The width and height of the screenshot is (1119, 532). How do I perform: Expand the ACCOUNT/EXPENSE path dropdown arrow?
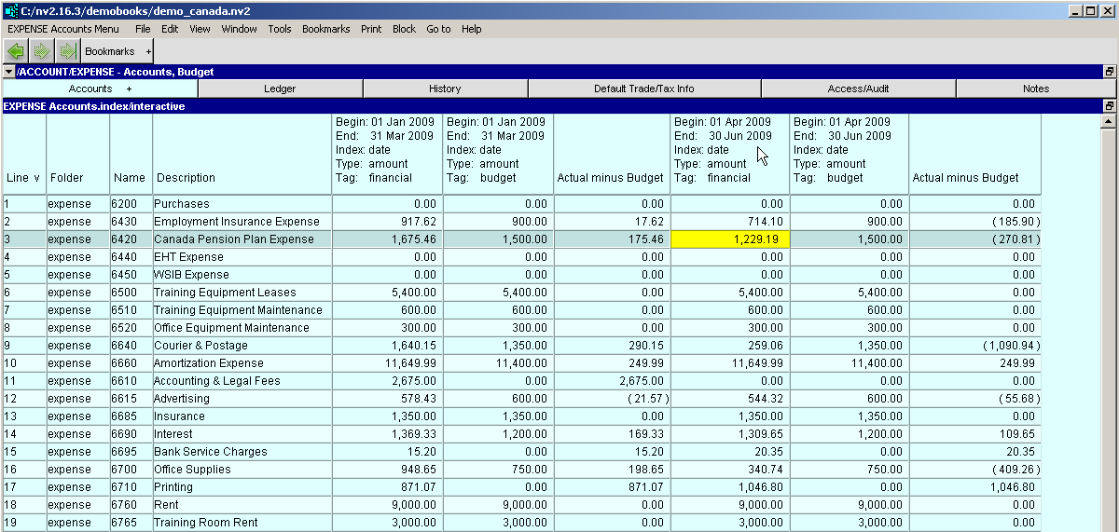click(9, 72)
